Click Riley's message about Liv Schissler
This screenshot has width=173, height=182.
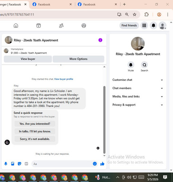pyautogui.click(x=49, y=98)
